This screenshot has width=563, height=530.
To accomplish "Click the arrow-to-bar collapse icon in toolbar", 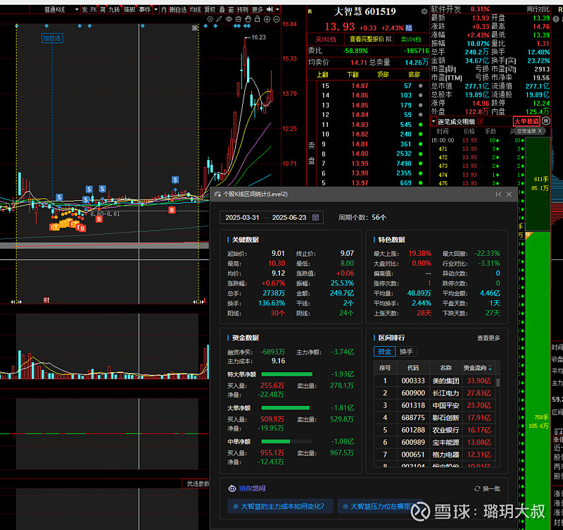I will point(270,10).
